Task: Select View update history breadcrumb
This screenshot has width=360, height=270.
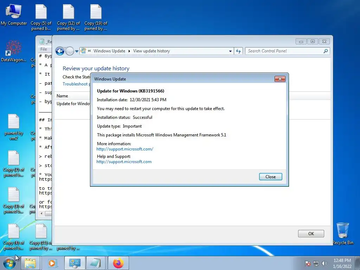Action: coord(152,51)
